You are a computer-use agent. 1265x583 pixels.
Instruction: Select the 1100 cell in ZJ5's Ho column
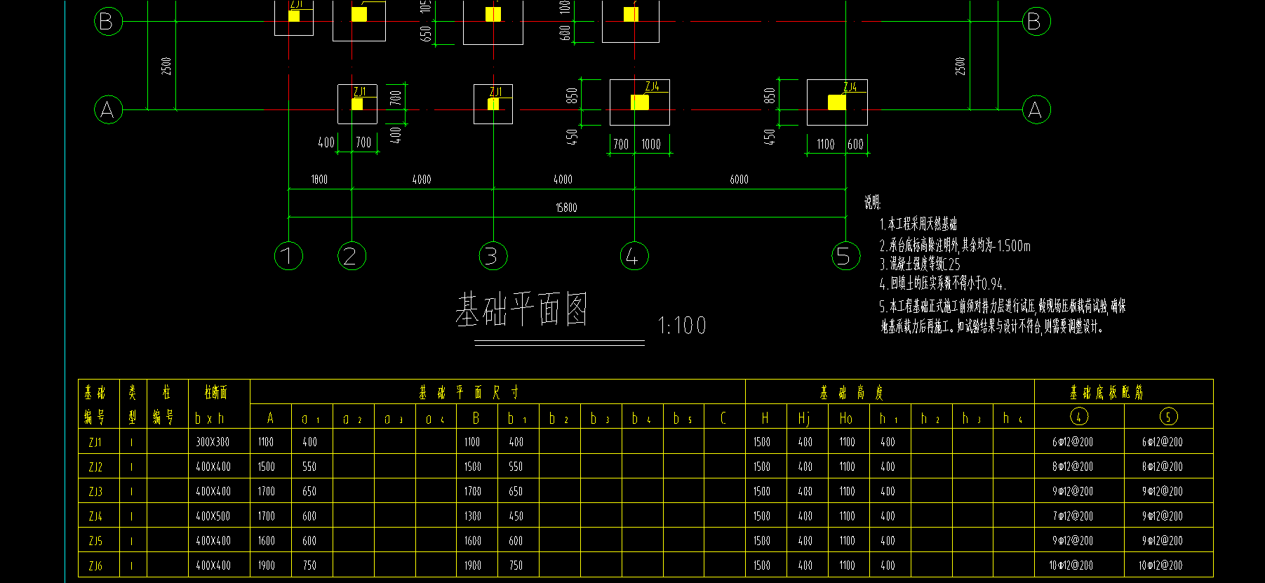(x=847, y=540)
